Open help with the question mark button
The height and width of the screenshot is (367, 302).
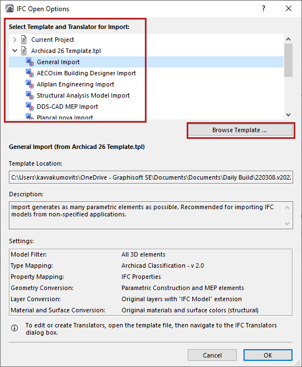pos(264,9)
